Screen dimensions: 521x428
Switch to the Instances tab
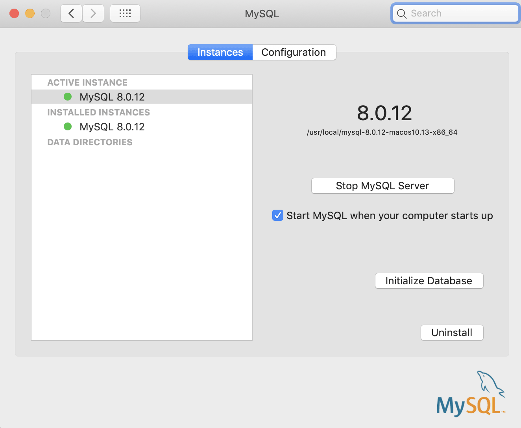(220, 52)
